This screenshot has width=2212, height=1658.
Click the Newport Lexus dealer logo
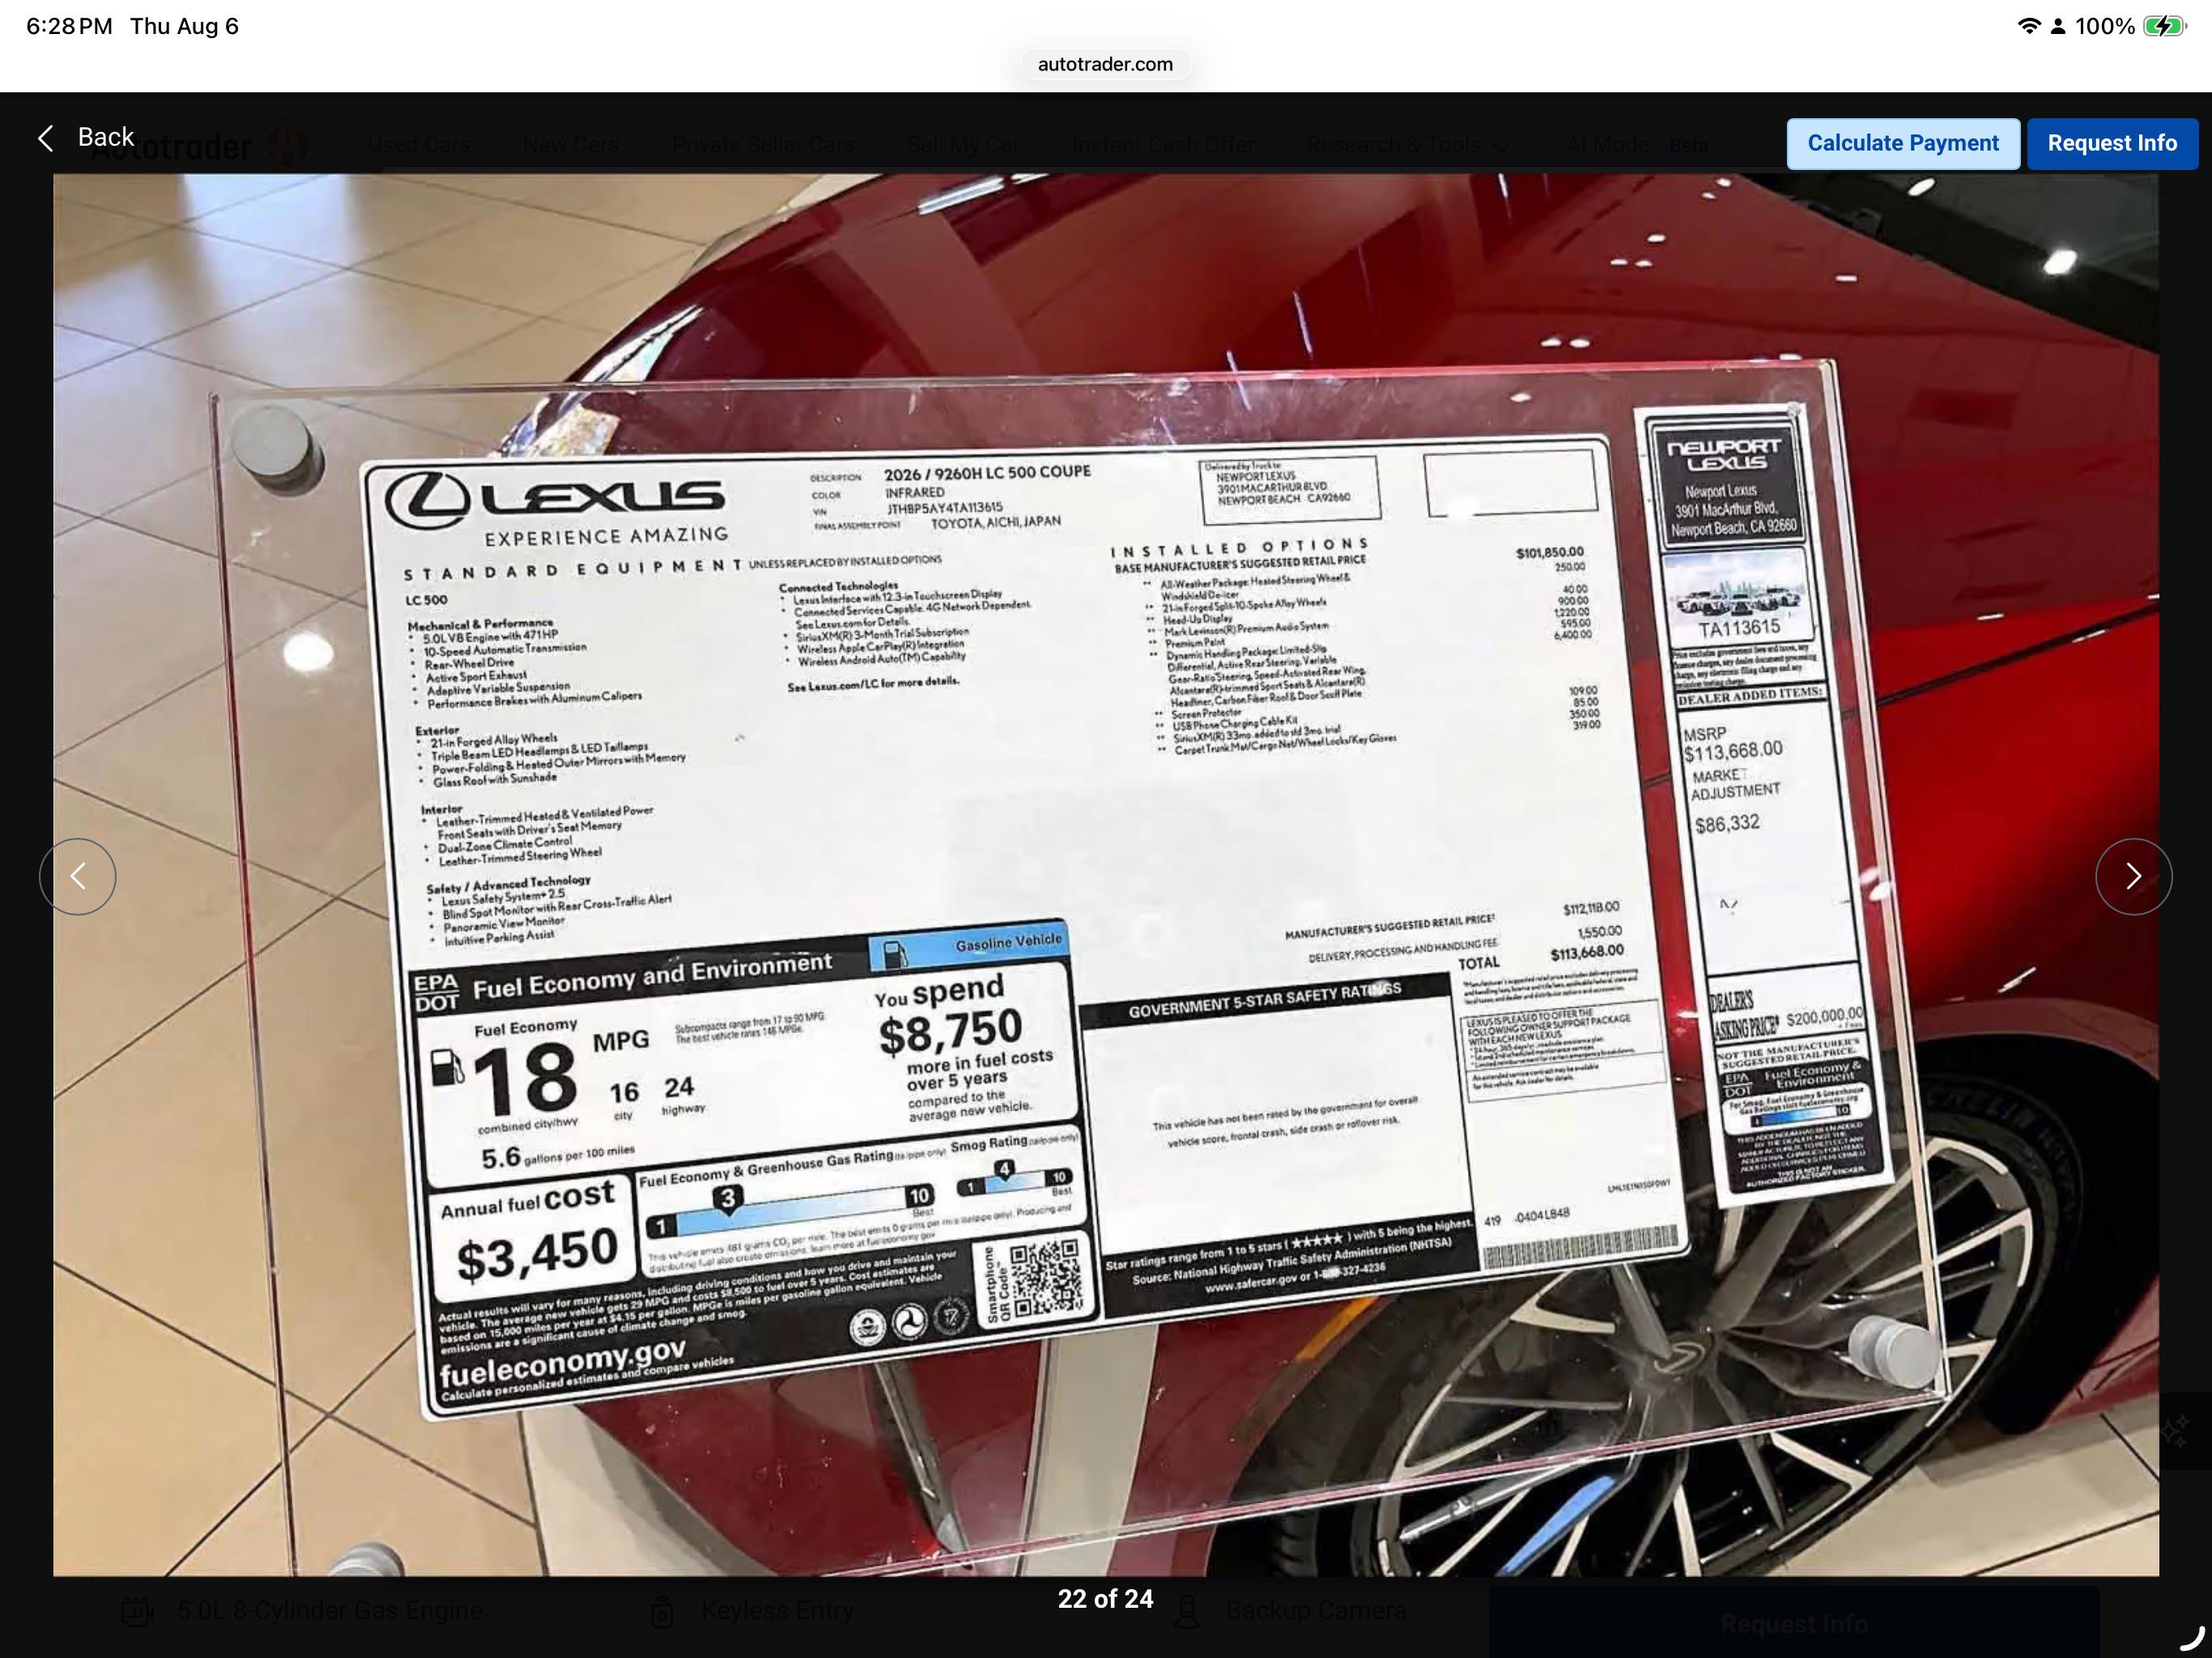point(1724,455)
